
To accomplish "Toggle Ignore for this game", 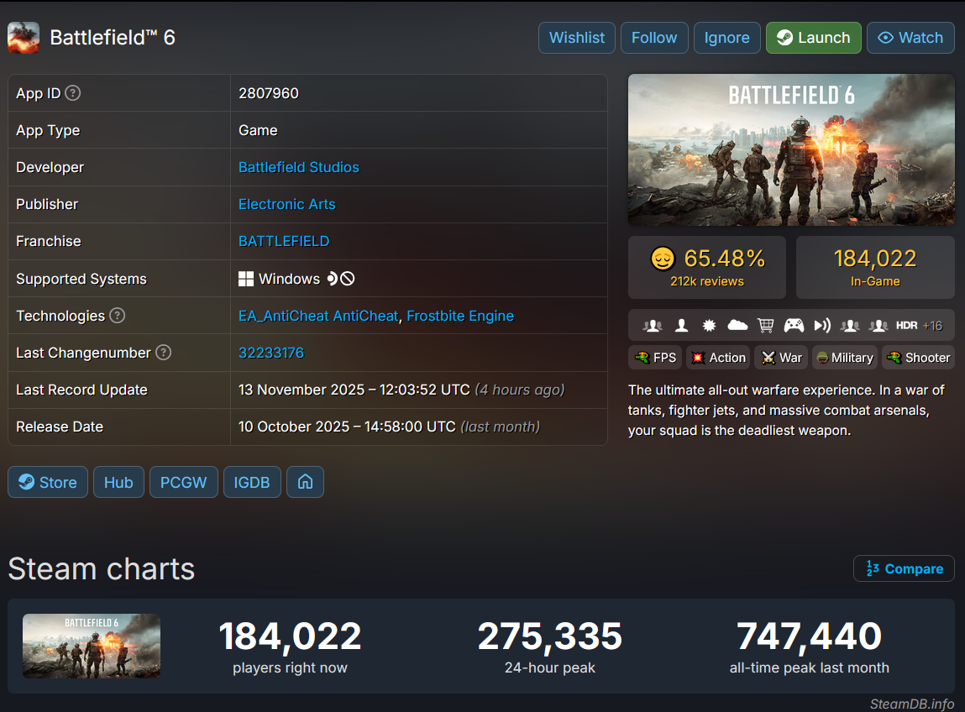I will (726, 38).
